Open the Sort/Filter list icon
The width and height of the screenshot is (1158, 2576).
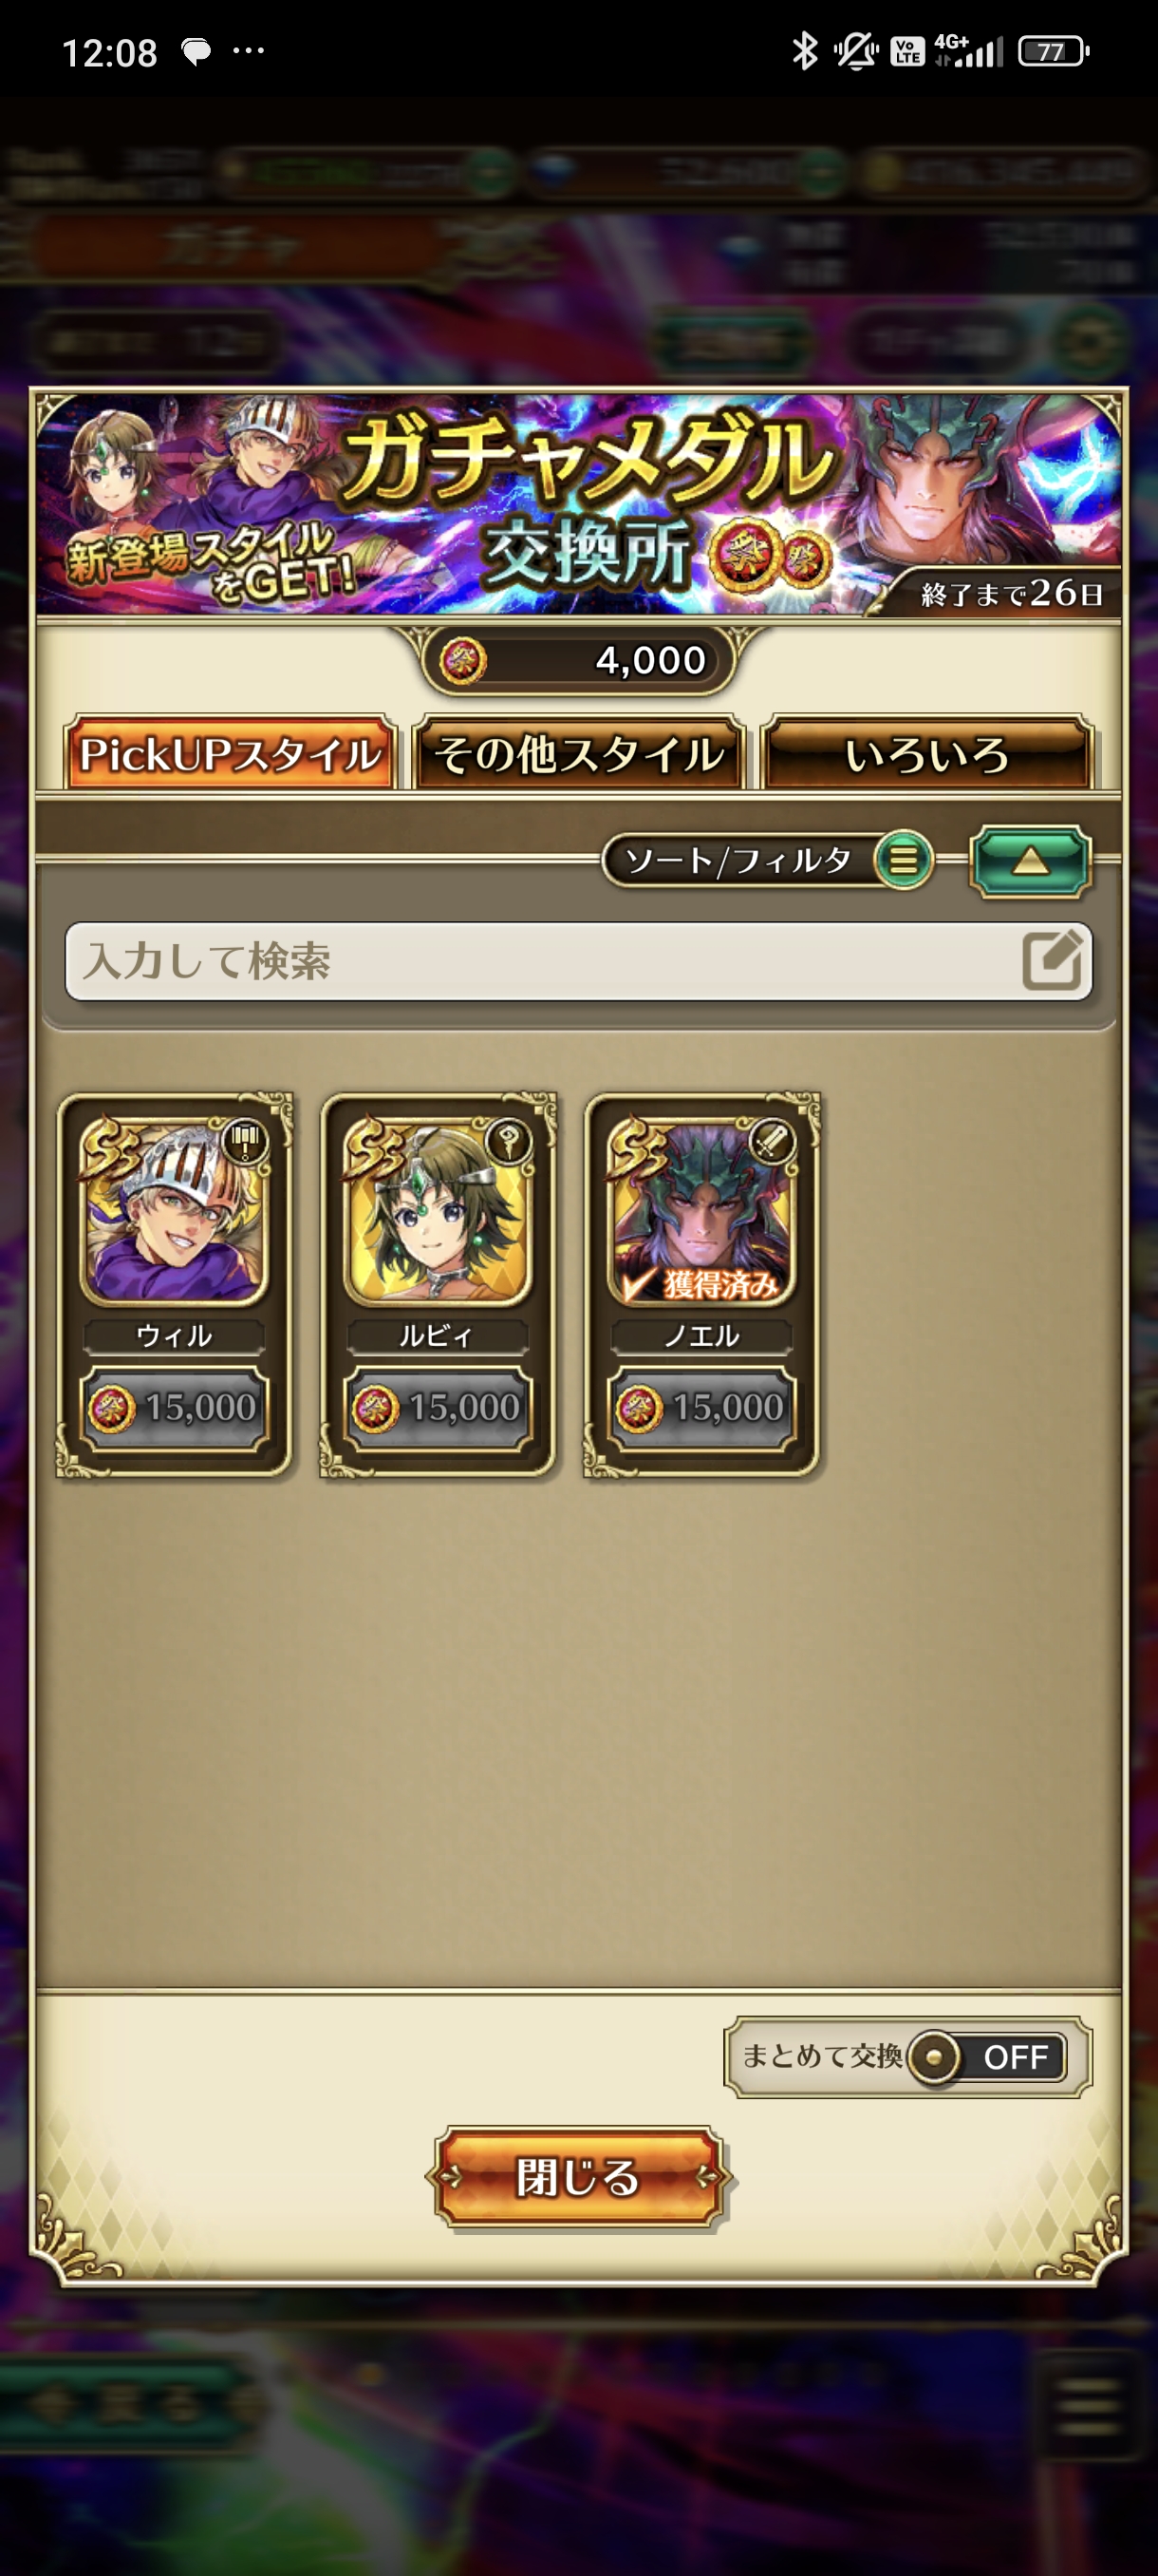(x=904, y=859)
